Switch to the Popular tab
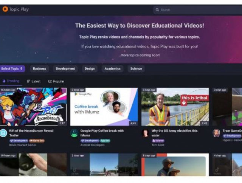This screenshot has width=242, height=183. click(56, 81)
